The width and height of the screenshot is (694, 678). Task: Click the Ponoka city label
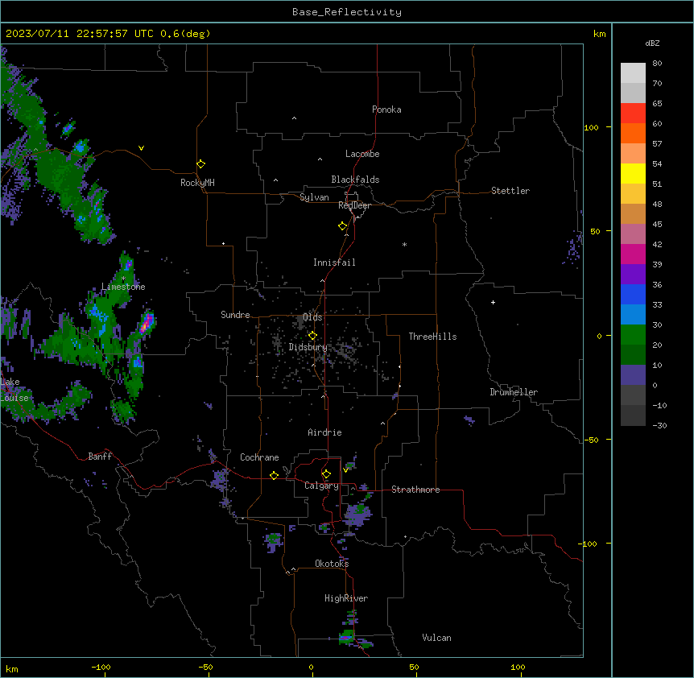click(386, 110)
